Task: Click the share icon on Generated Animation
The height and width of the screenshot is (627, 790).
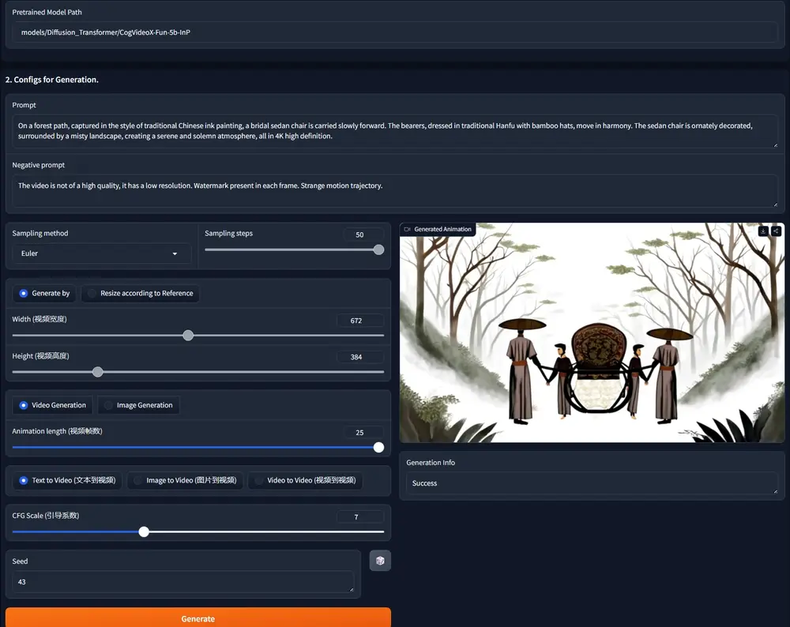Action: (776, 231)
